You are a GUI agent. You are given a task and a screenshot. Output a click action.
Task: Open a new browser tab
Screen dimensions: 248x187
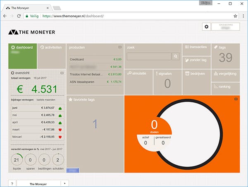click(57, 8)
